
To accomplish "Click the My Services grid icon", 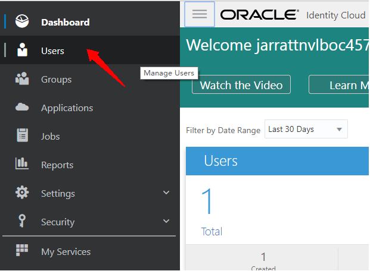I will 22,251.
